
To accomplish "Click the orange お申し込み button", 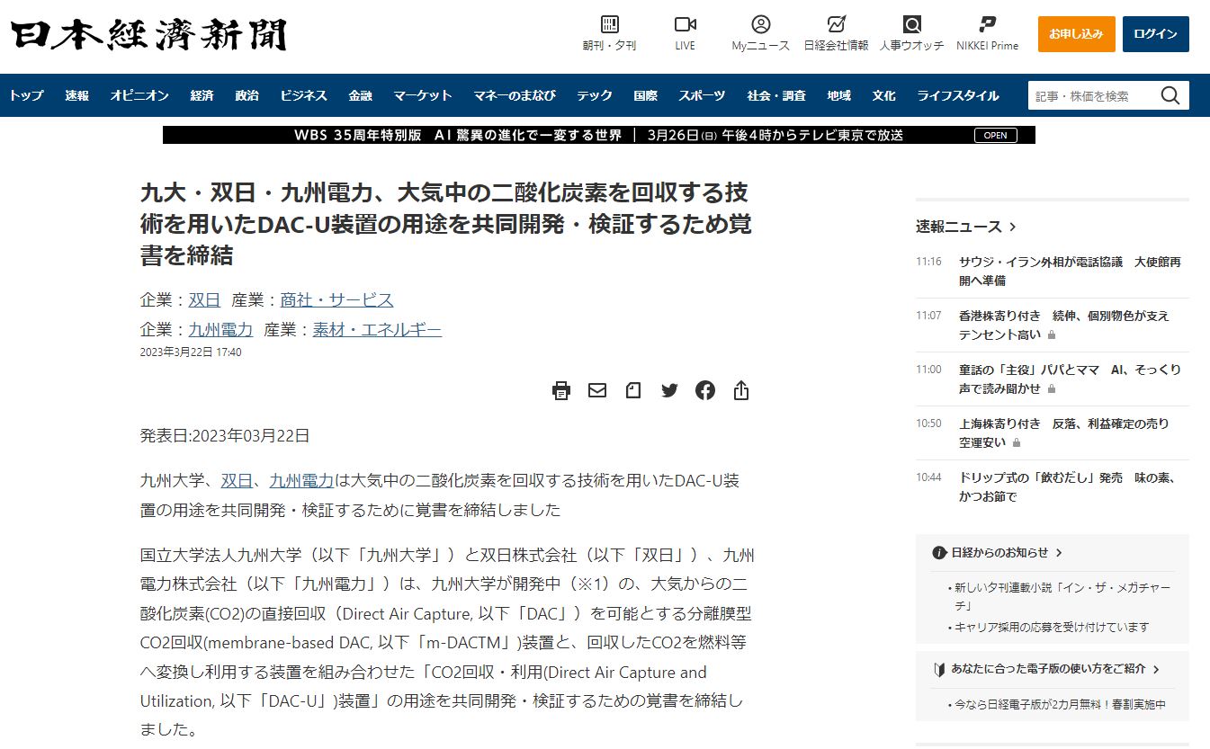I will click(1076, 34).
